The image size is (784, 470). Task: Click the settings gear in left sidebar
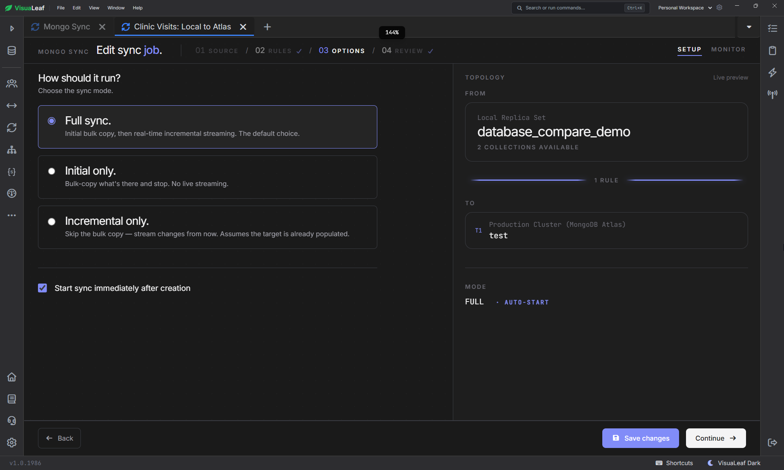point(12,443)
